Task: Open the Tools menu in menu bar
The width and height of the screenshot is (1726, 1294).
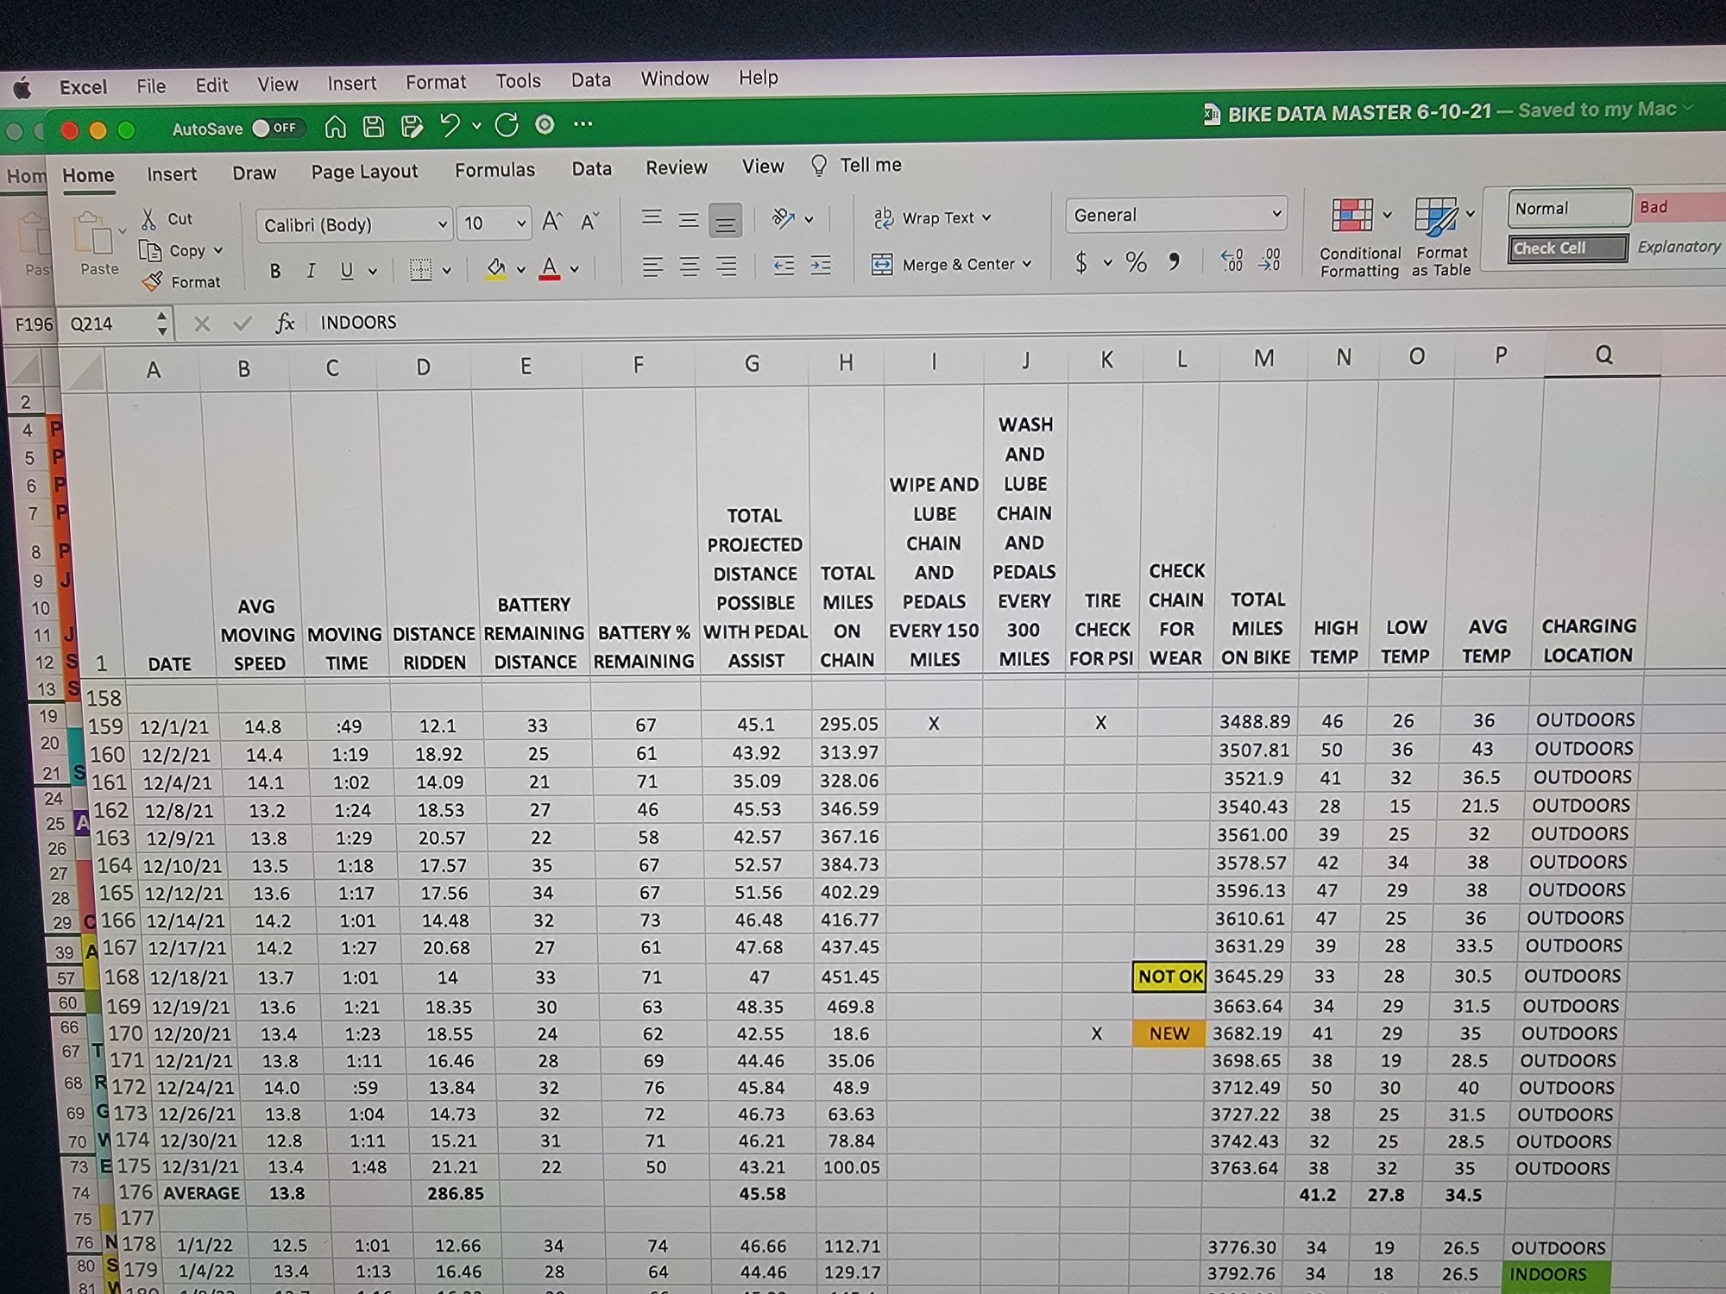Action: point(518,81)
